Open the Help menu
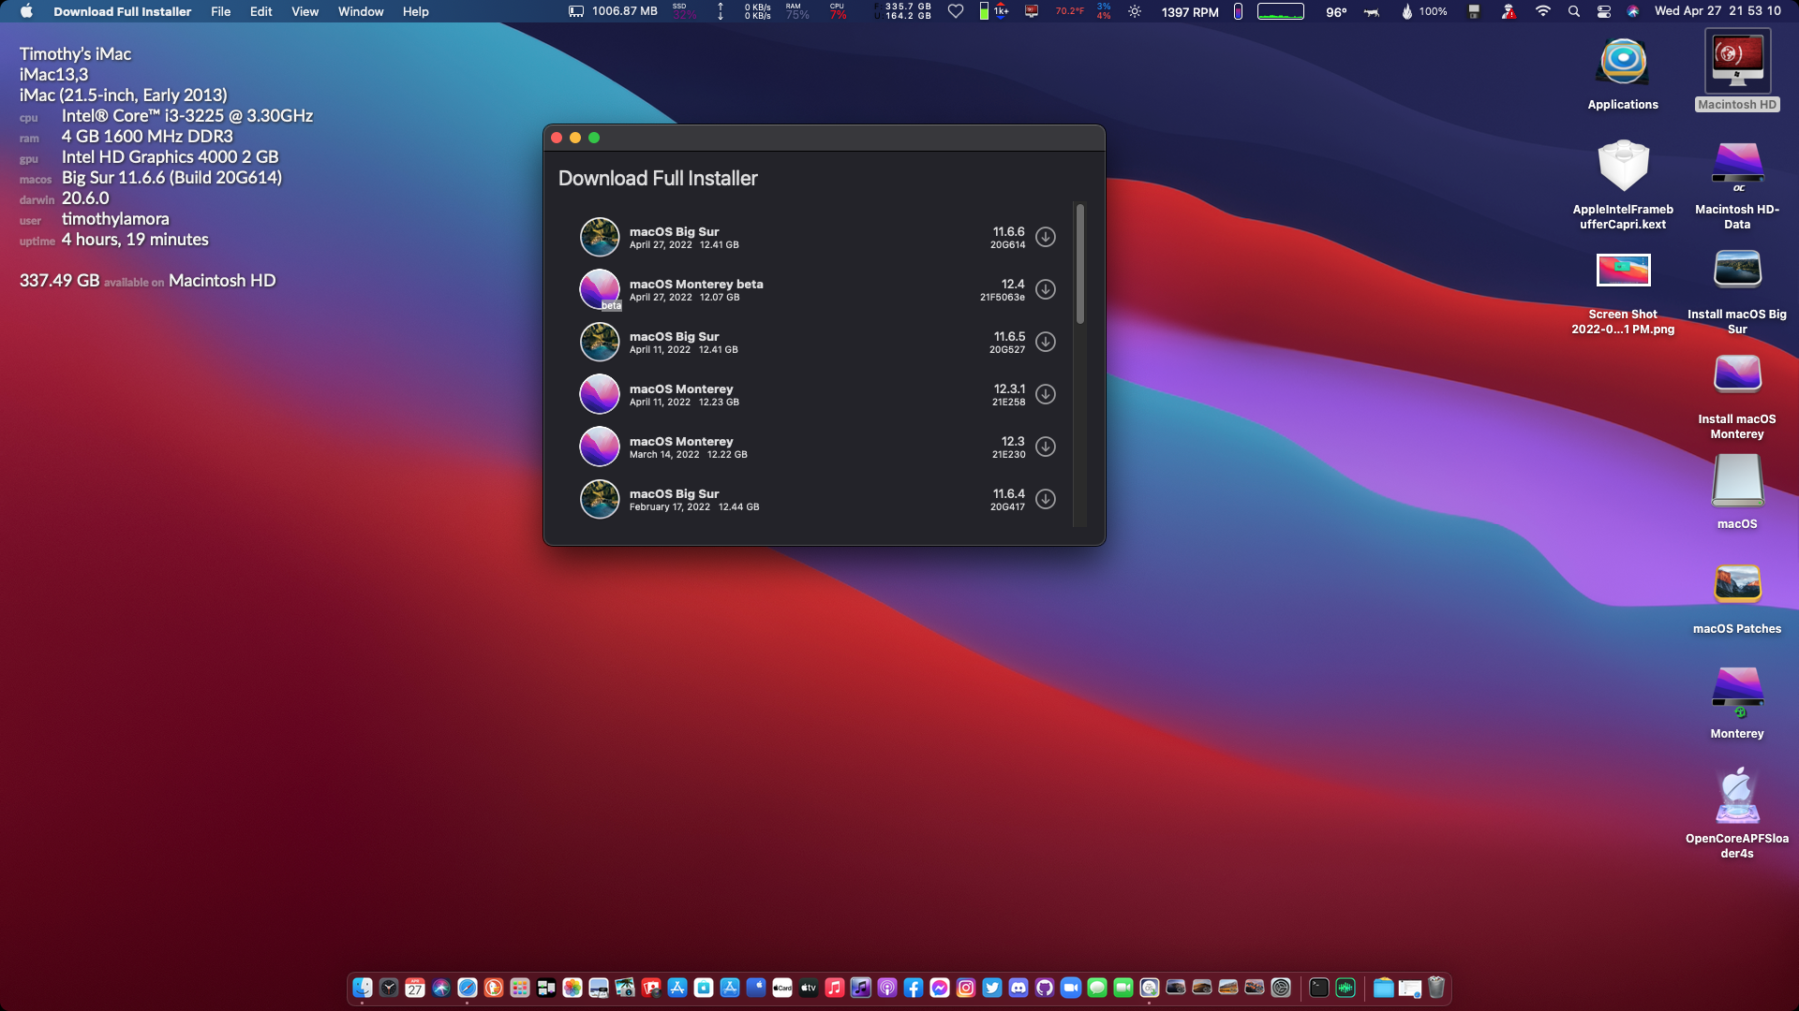The height and width of the screenshot is (1011, 1799). pyautogui.click(x=416, y=11)
